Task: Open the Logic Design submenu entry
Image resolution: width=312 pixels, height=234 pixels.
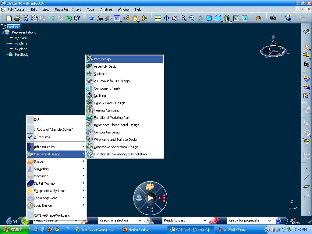Action: 56,205
